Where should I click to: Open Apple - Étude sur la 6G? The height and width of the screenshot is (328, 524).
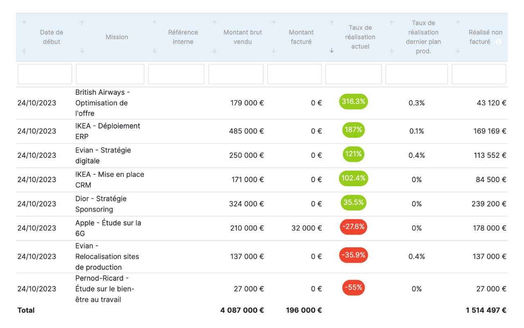point(108,228)
